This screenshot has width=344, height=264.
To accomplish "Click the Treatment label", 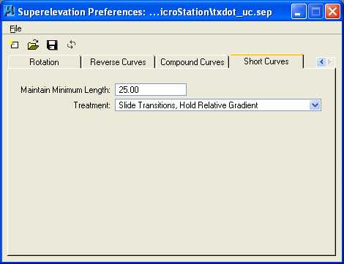I will click(x=92, y=105).
